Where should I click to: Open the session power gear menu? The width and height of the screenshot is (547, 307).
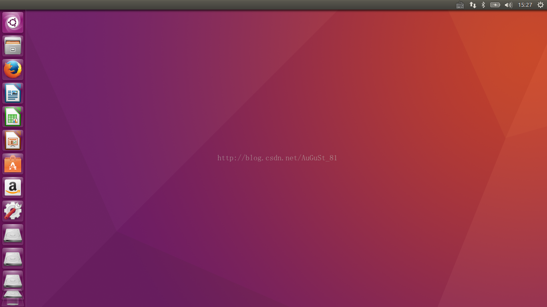pyautogui.click(x=541, y=5)
